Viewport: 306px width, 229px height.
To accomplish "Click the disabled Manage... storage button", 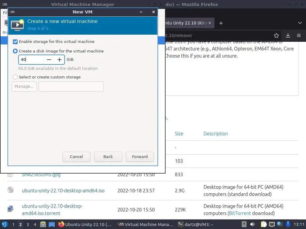I will click(x=24, y=86).
